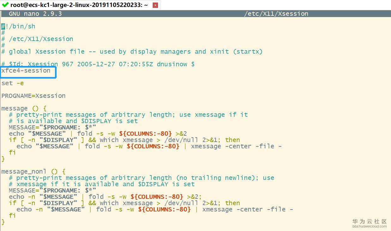Click the 'PROGNAME=Xsession' line

click(x=34, y=96)
